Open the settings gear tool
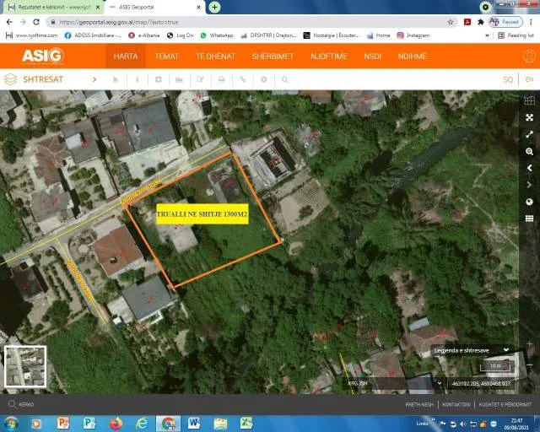Screen dimensions: 540x432 click(264, 79)
